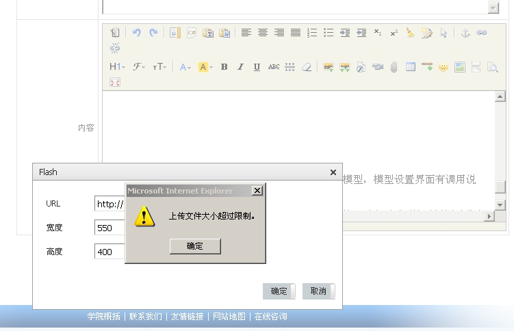Insert a hyperlink with the link icon
Viewport: 514px width, 331px height.
pyautogui.click(x=482, y=32)
